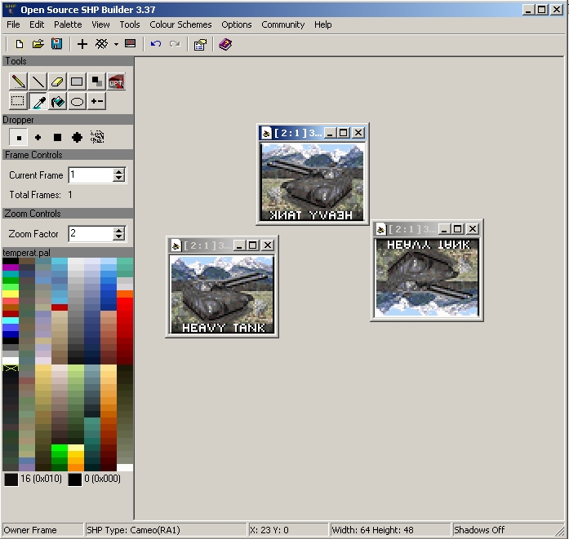Open the File menu

(13, 24)
